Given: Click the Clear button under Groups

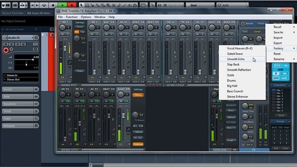Looking at the screenshot, I should (x=285, y=148).
